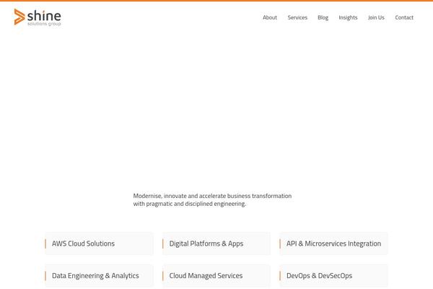Click API & Microservices Integration service card
This screenshot has height=289, width=433.
click(333, 243)
